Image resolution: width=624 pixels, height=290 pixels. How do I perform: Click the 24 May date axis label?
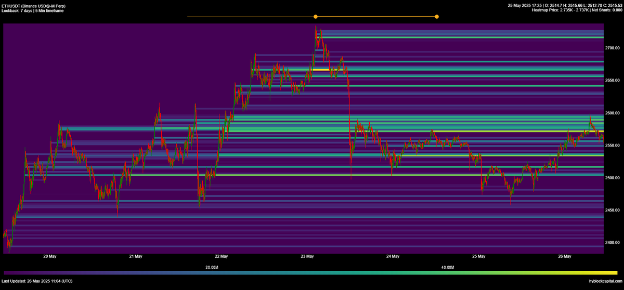(393, 256)
